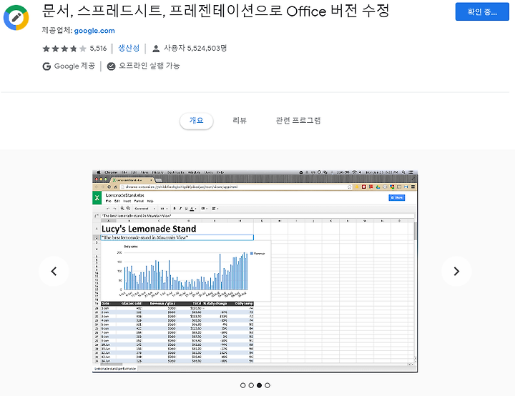Select the fourth carousel dot

268,385
